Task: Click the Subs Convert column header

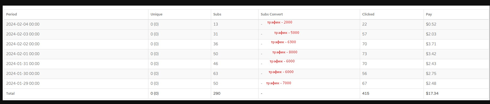Action: tap(272, 14)
